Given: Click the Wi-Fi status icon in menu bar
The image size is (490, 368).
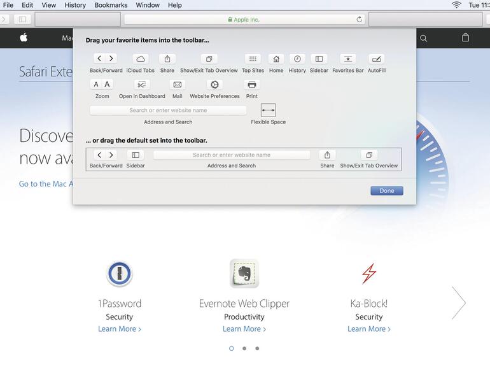Looking at the screenshot, I should [x=456, y=4].
